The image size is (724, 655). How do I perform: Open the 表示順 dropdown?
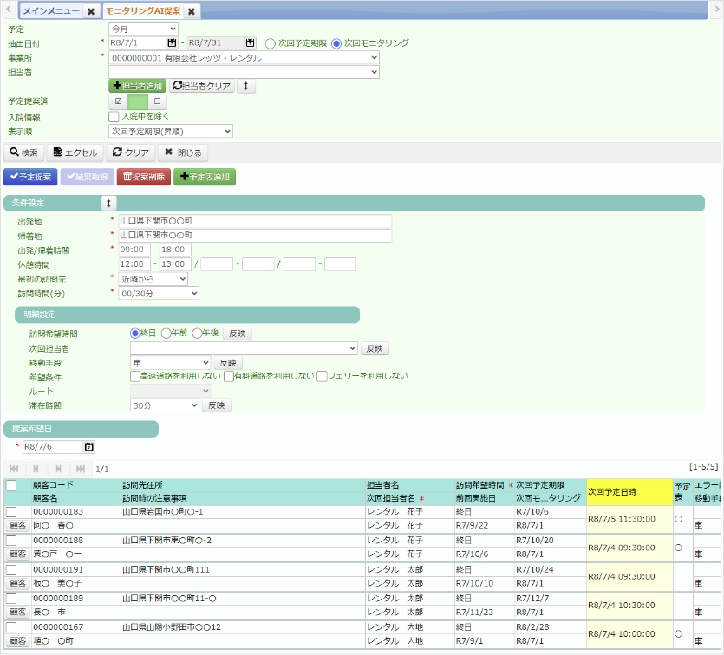tap(171, 132)
